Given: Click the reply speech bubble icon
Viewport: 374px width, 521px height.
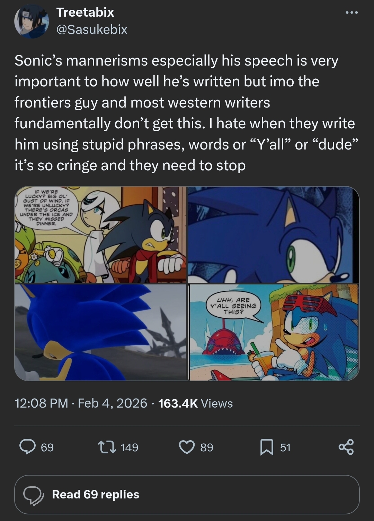Looking at the screenshot, I should click(x=27, y=447).
